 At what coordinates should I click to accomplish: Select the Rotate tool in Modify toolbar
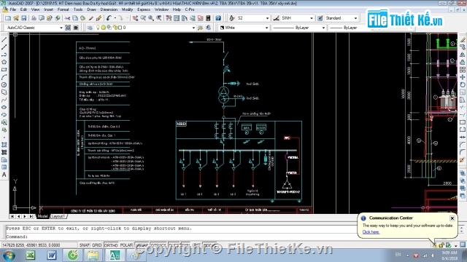point(462,84)
